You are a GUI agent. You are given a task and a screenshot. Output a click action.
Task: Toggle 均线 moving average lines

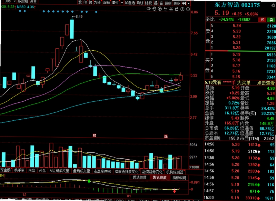pyautogui.click(x=140, y=3)
